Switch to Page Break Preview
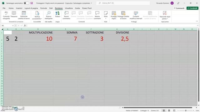 174,110
